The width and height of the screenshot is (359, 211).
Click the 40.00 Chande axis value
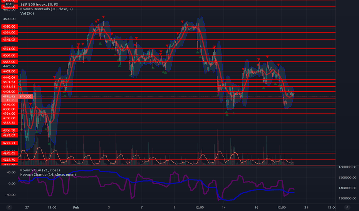tap(11, 172)
